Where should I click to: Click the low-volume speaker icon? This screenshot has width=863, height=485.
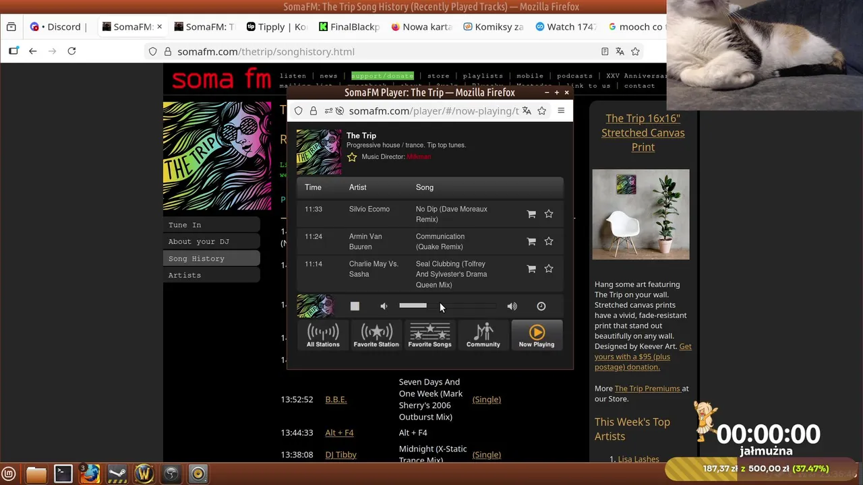point(384,306)
